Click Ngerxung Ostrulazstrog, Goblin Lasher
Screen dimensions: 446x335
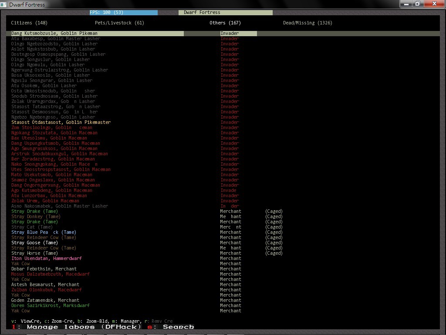point(60,70)
